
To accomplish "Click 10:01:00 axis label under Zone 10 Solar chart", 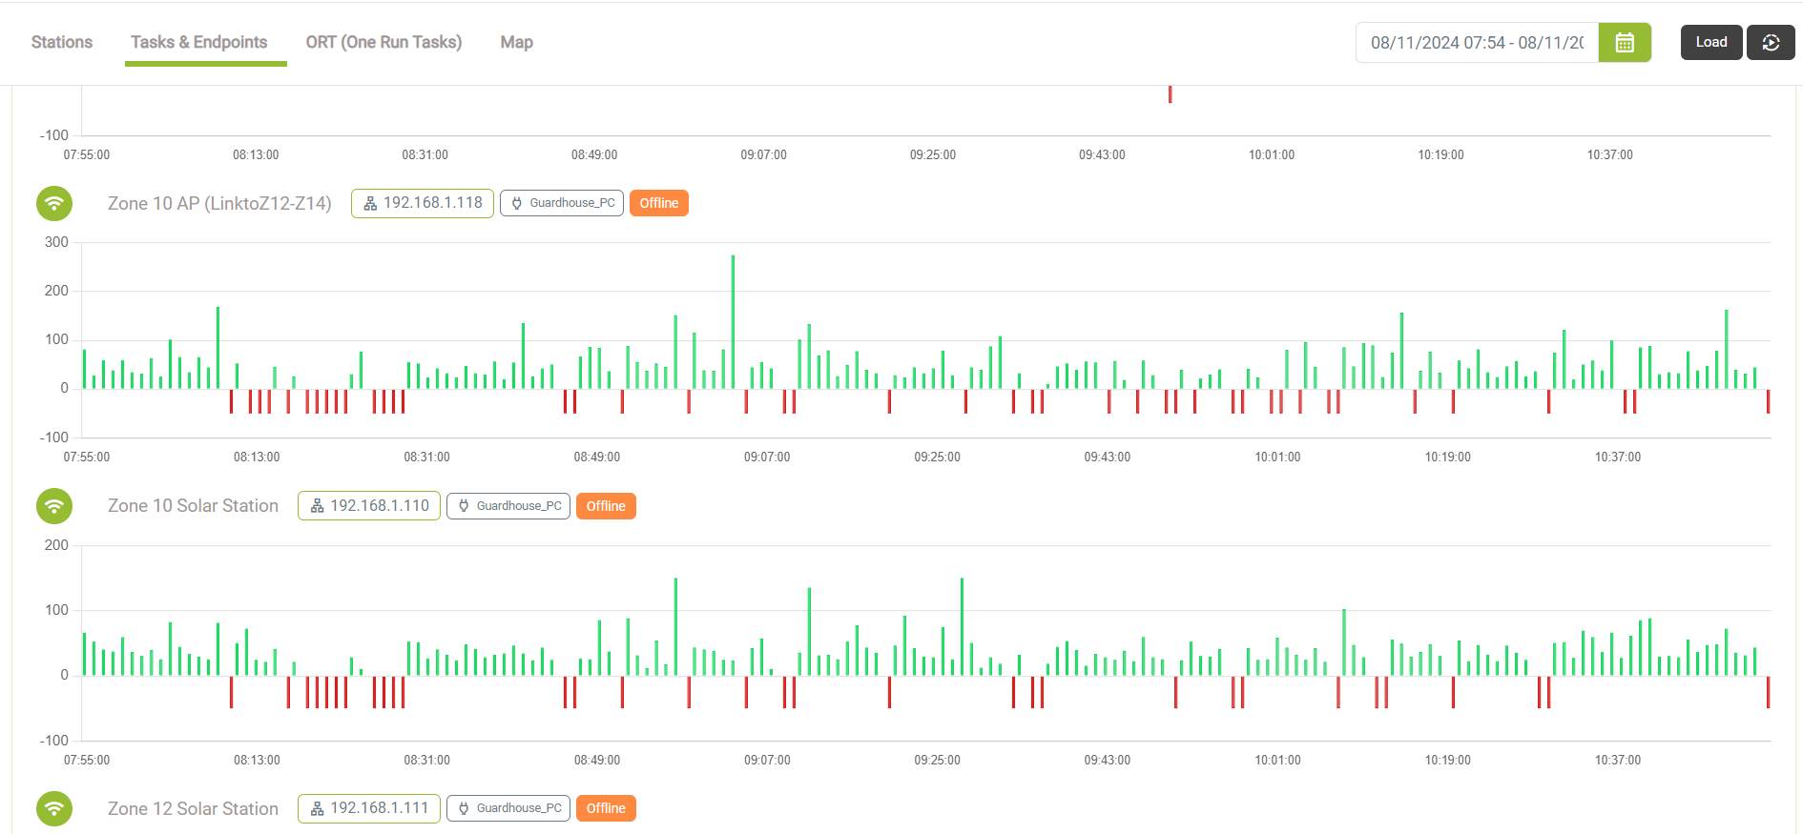I will [x=1277, y=761].
